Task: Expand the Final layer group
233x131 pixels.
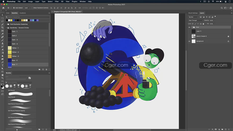Action: tap(192, 27)
